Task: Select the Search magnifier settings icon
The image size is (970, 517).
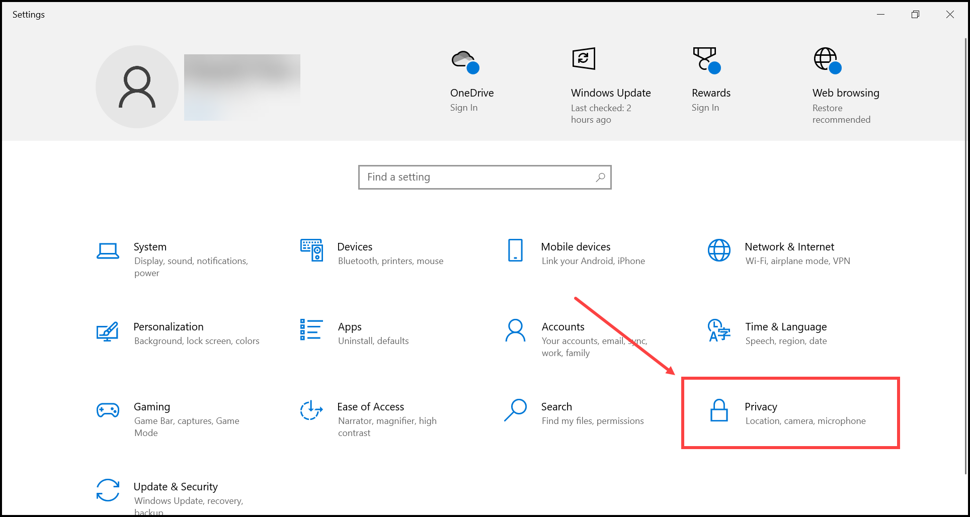Action: 515,410
